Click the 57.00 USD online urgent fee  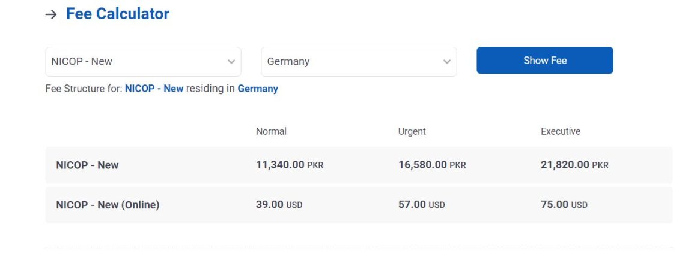pos(421,204)
